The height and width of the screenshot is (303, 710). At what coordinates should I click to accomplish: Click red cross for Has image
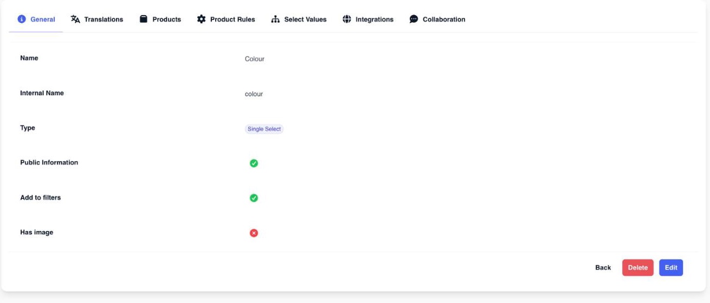[x=254, y=233]
